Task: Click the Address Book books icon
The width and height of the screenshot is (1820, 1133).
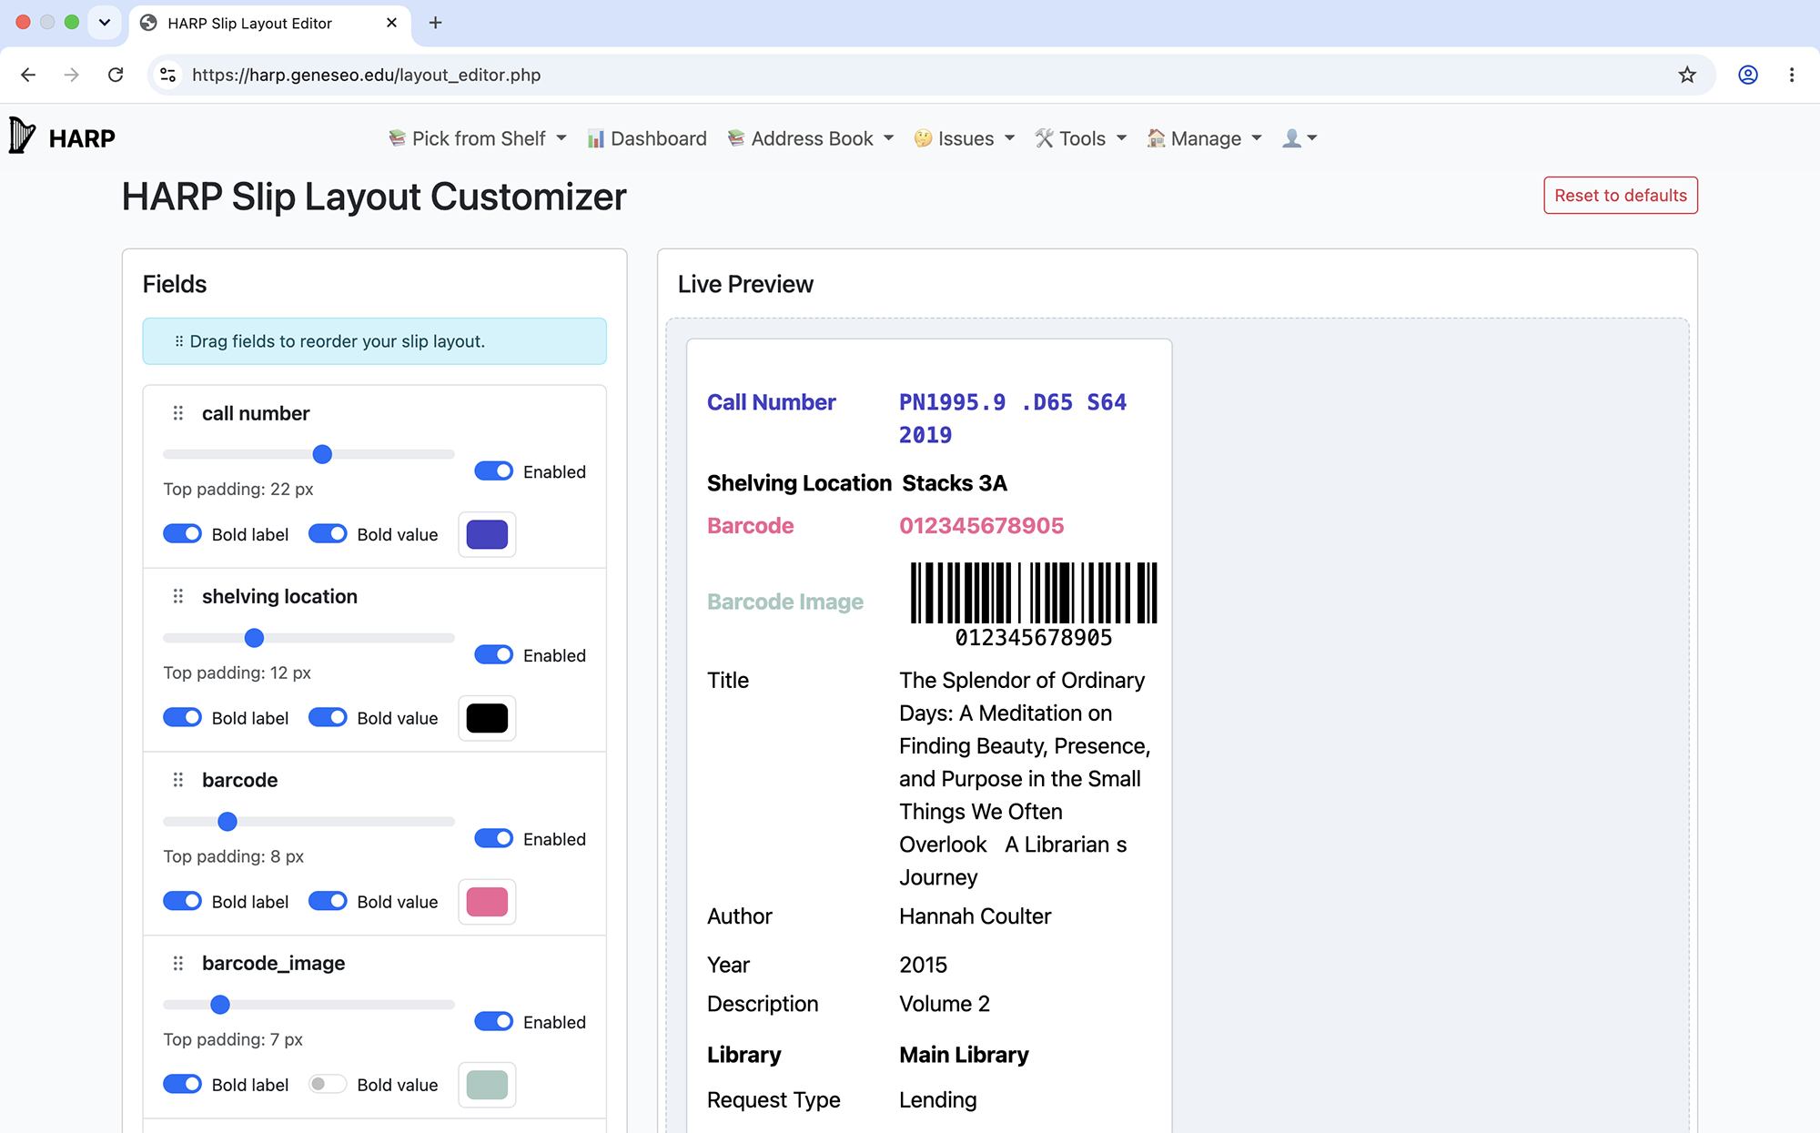Action: click(x=736, y=138)
